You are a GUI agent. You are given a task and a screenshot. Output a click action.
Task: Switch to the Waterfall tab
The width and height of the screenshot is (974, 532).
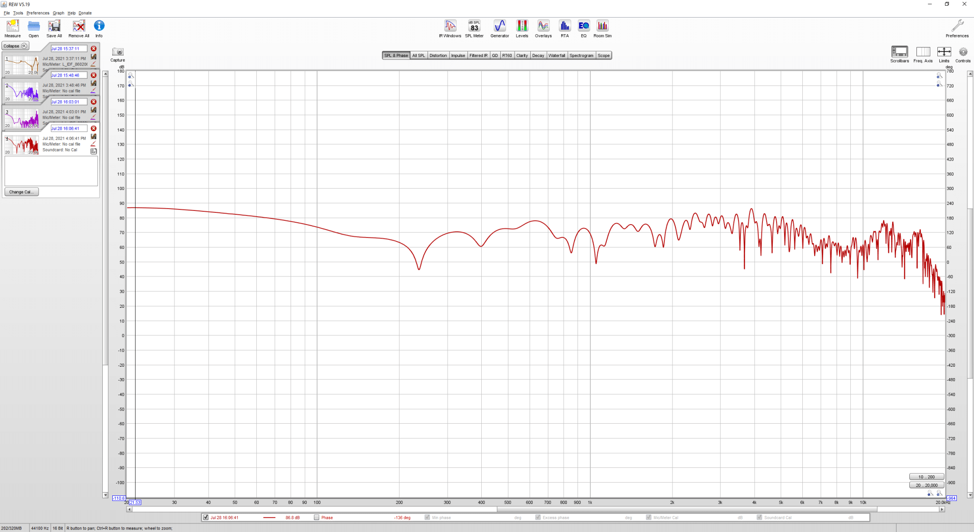coord(556,56)
